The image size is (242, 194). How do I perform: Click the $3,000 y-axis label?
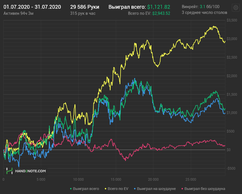pos(232,39)
